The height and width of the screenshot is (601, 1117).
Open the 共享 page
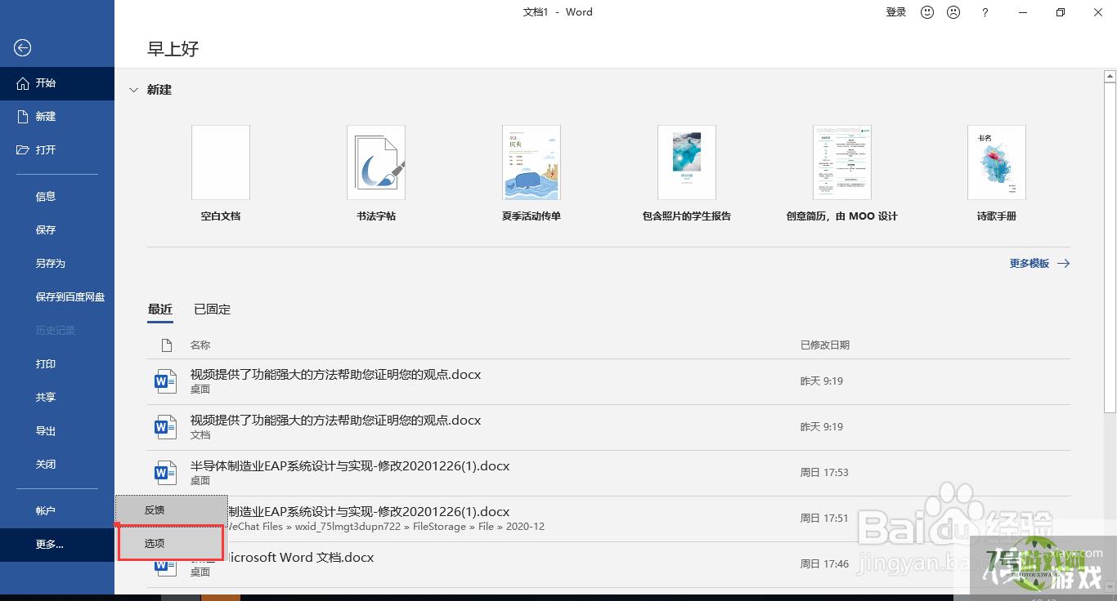[x=57, y=398]
